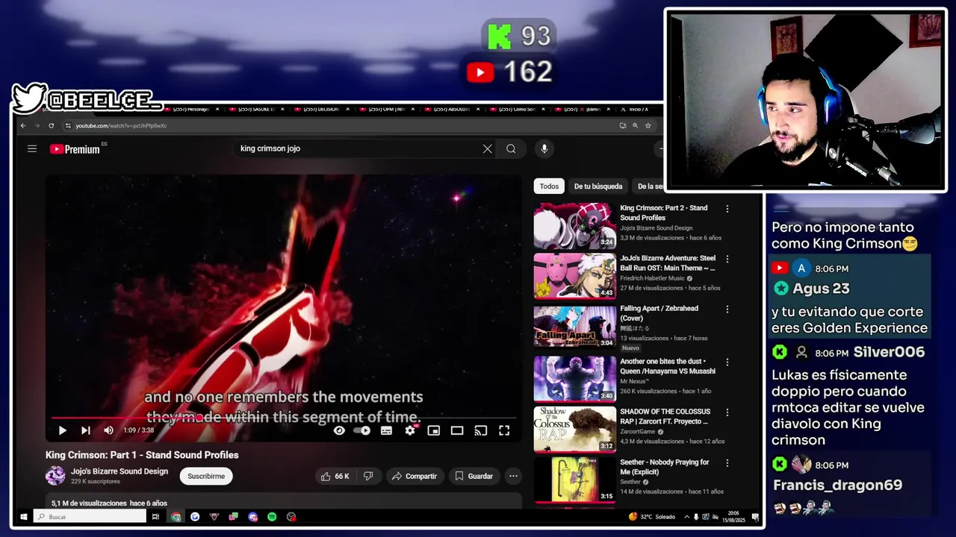This screenshot has height=537, width=956.
Task: Click the eye icon in player controls
Action: 339,430
